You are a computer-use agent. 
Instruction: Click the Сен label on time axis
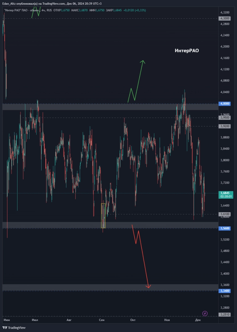pyautogui.click(x=102, y=320)
